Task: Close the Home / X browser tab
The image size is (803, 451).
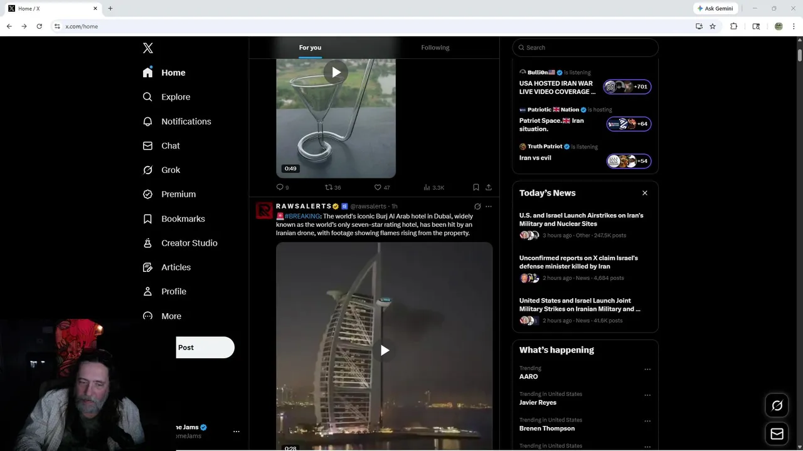Action: click(95, 9)
